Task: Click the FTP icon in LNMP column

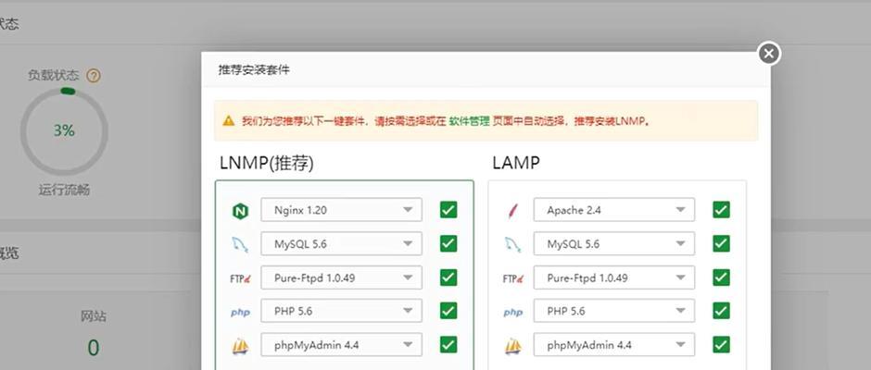Action: click(x=240, y=278)
